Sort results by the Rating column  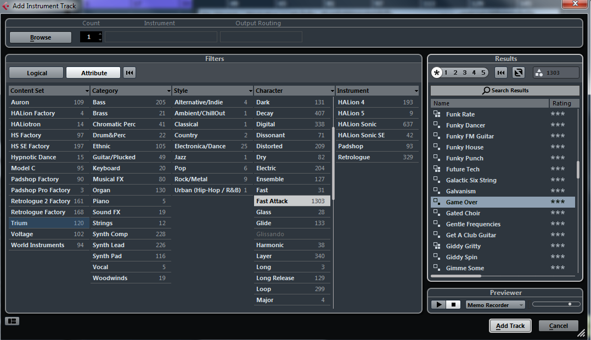(x=564, y=103)
